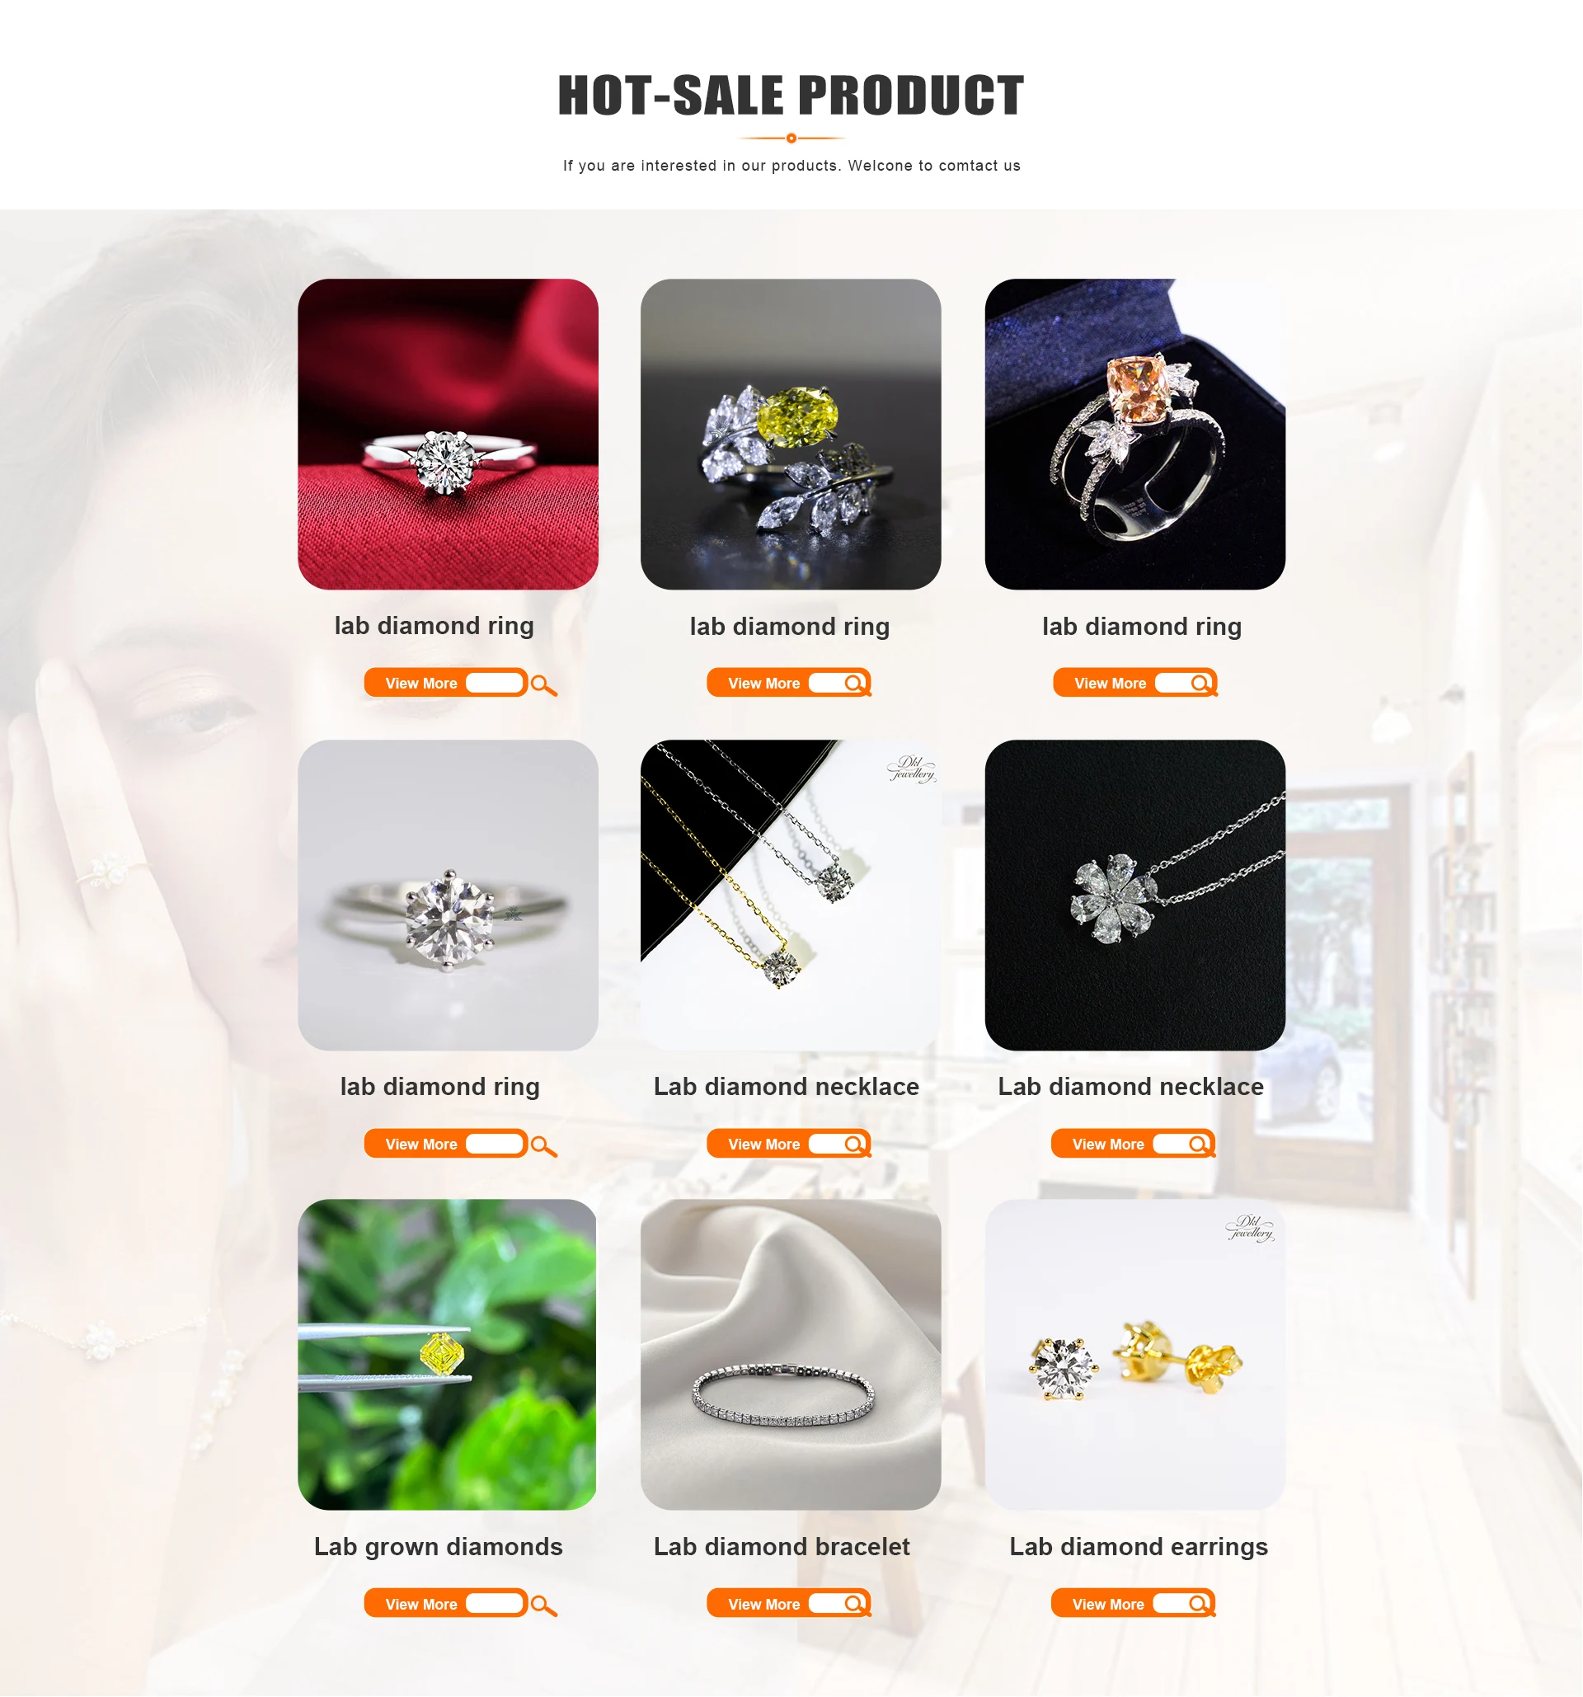Click magnifier icon under six-prong solitaire ring
1583x1697 pixels.
pos(543,1146)
